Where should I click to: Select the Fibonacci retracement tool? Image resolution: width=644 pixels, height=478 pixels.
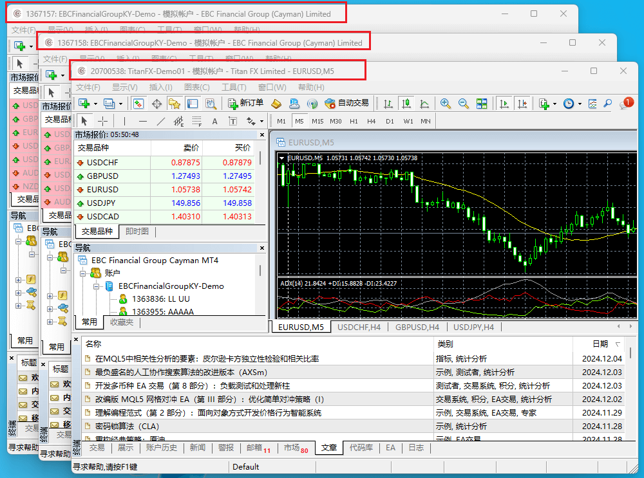tap(196, 121)
